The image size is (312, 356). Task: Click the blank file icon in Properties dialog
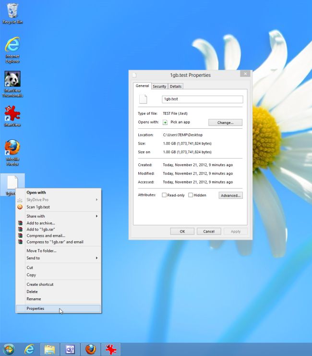[143, 99]
